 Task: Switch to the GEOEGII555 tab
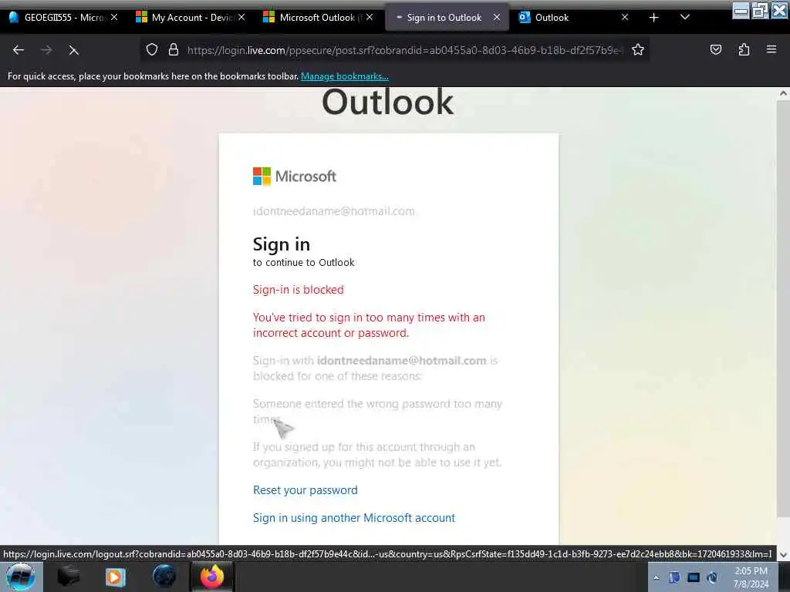click(63, 18)
